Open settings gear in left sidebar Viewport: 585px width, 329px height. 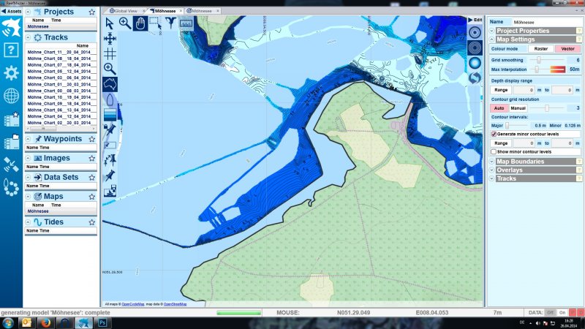(11, 73)
